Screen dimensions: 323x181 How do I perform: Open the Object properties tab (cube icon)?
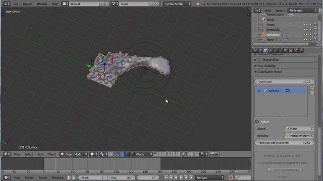coord(265,50)
